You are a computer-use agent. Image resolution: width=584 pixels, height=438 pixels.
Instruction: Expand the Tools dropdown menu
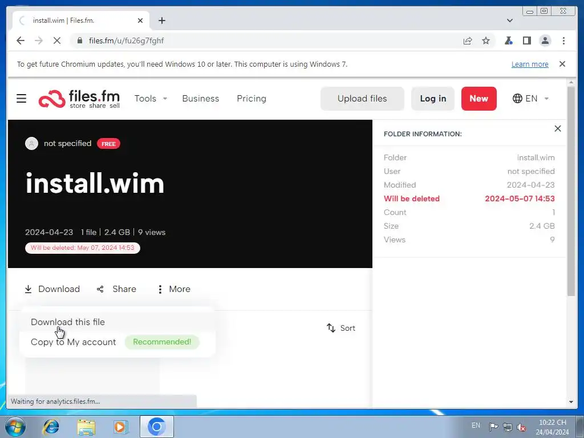coord(151,98)
